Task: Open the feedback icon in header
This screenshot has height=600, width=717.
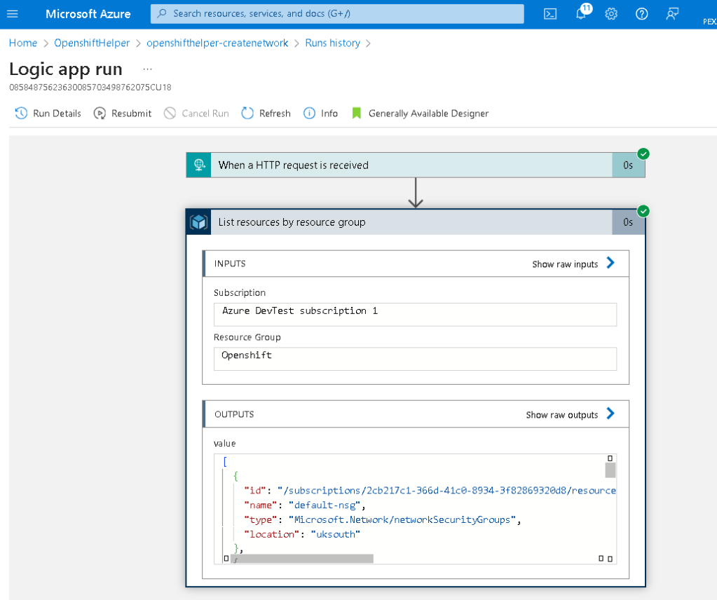Action: click(672, 14)
